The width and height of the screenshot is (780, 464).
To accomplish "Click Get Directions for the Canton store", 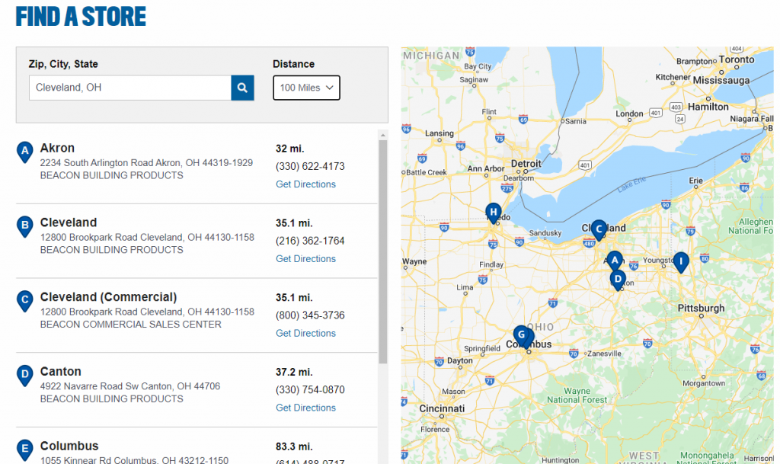I will coord(305,408).
